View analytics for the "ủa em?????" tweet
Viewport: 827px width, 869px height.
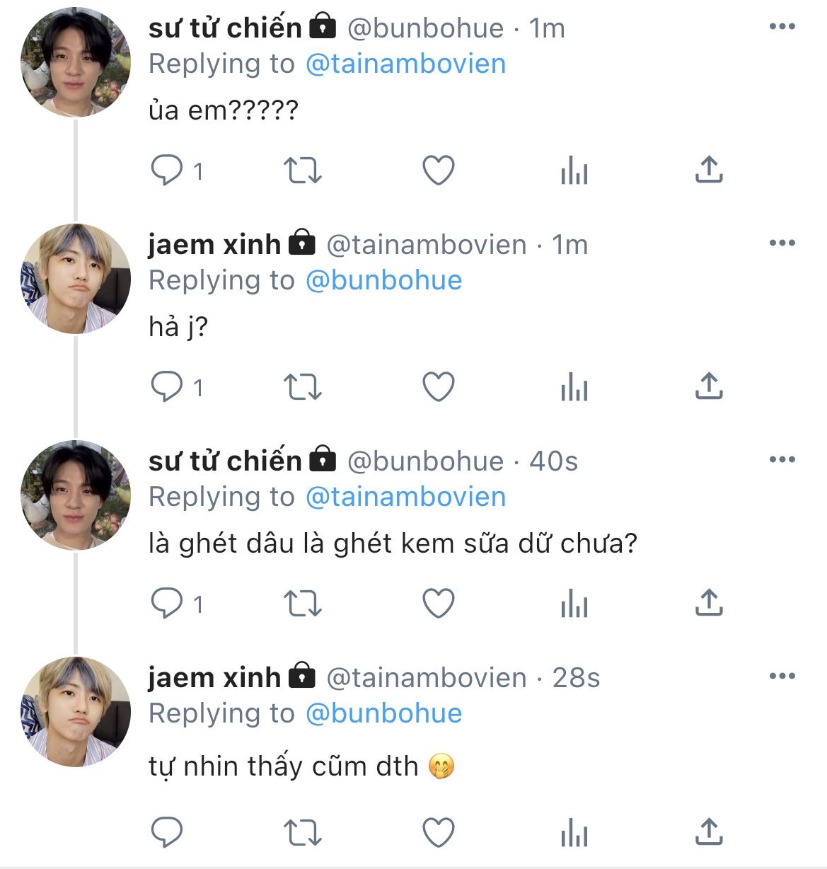click(574, 171)
